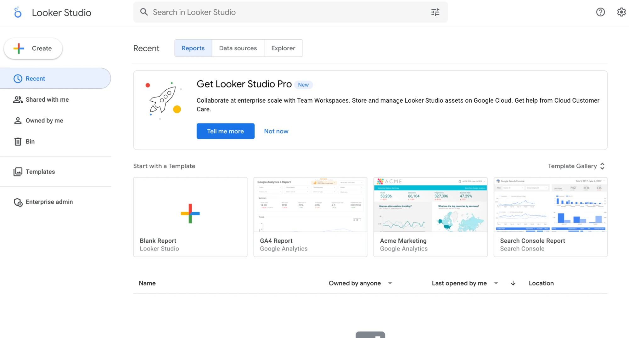Open the Search Console Report template
Screen dimensions: 629x338
(550, 217)
